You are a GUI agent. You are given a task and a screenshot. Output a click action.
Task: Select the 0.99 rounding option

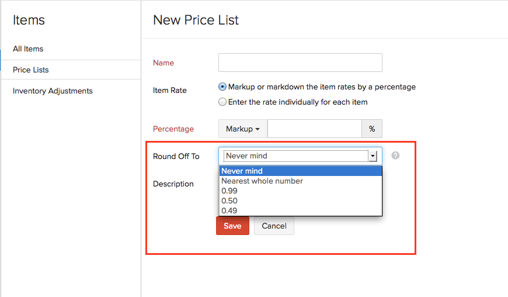click(229, 191)
